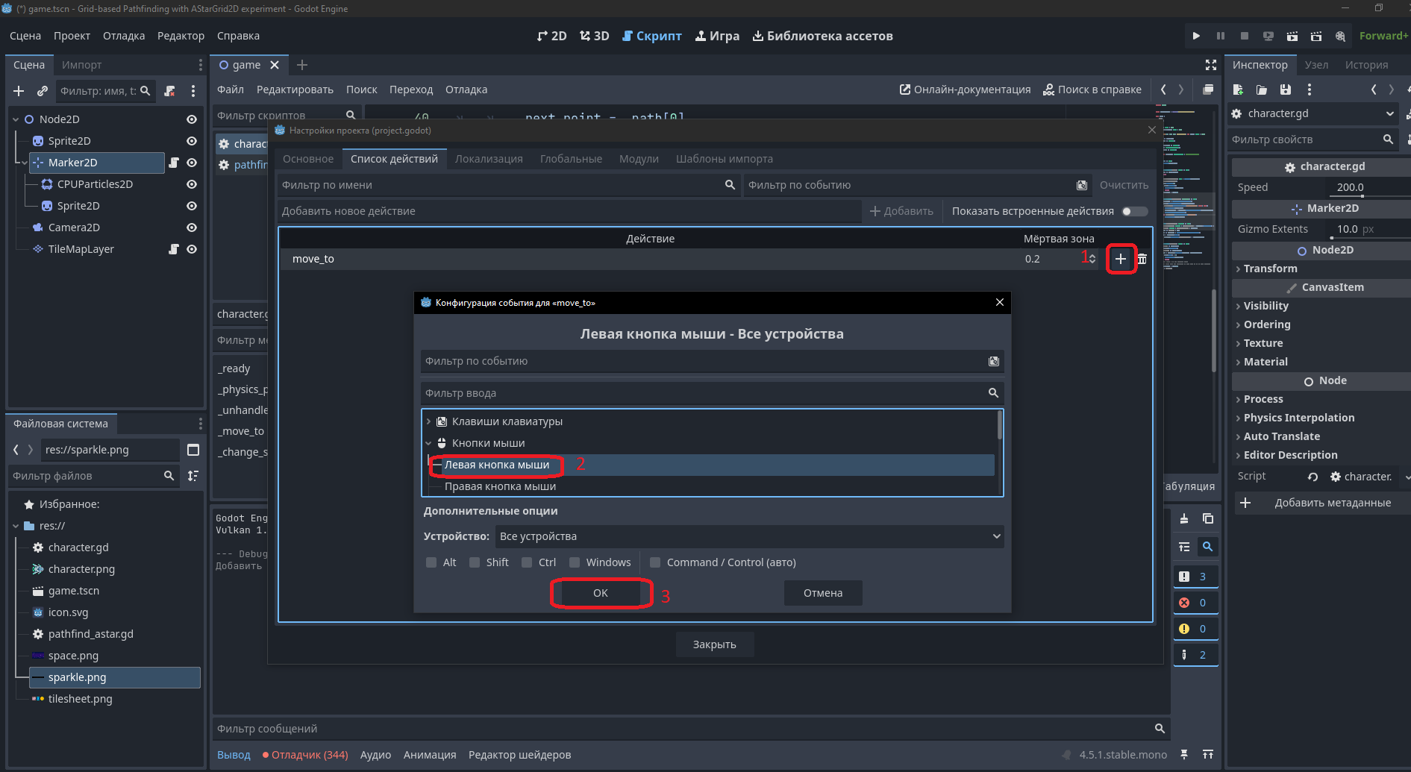This screenshot has width=1411, height=772.
Task: Collapse Node2D root in scene tree
Action: pos(16,119)
